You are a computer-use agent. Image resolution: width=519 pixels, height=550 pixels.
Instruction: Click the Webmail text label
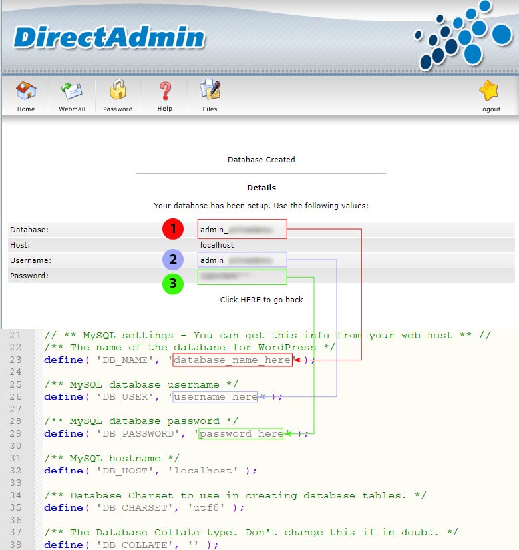[x=72, y=109]
